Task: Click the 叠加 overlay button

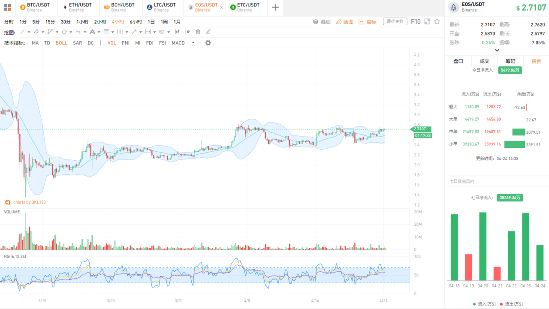Action: point(322,22)
